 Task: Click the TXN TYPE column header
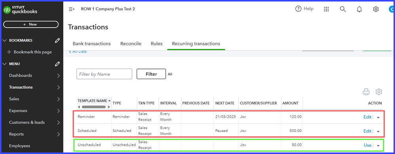coord(146,103)
